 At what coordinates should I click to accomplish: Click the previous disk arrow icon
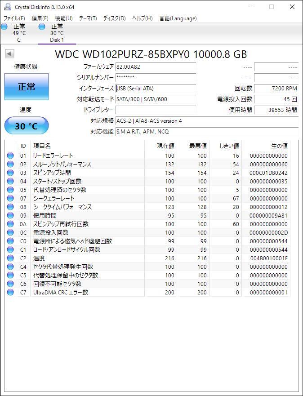tap(9, 53)
